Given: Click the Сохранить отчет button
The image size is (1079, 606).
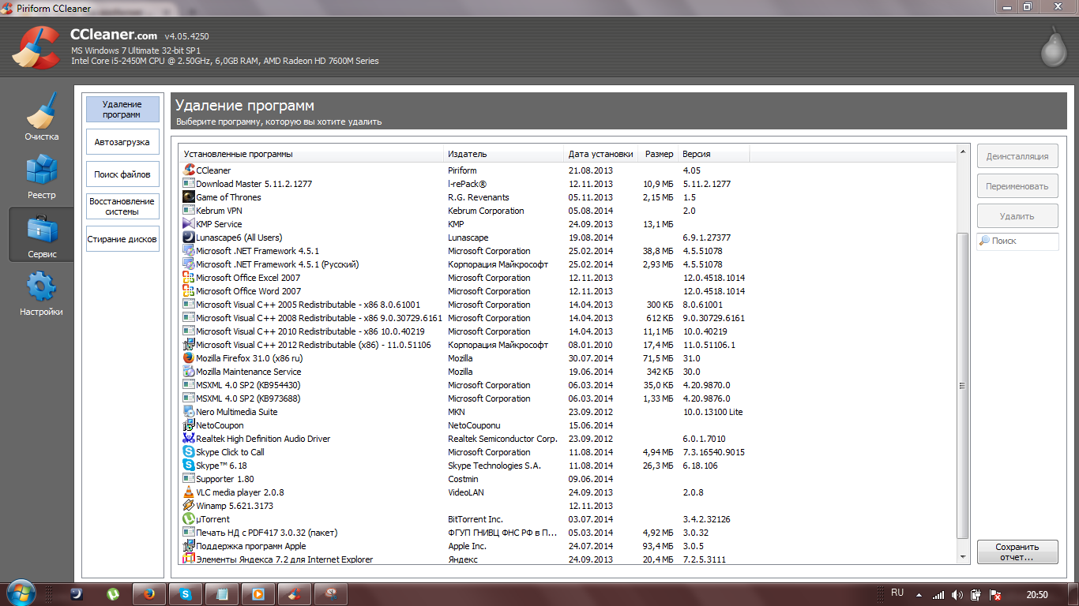Looking at the screenshot, I should 1017,552.
